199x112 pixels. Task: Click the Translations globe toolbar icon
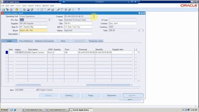(66, 10)
